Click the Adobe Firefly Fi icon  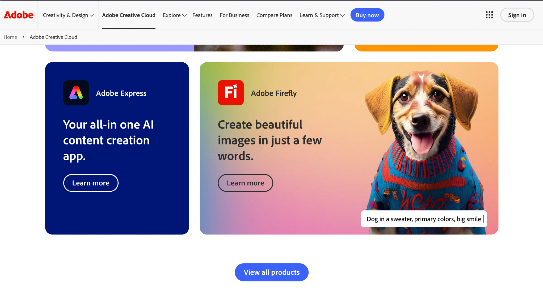pyautogui.click(x=231, y=93)
